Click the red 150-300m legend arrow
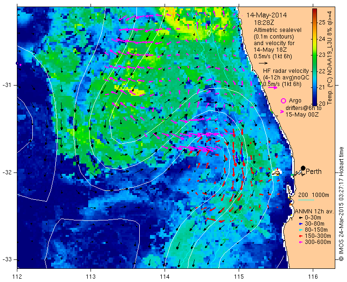 [x=301, y=236]
